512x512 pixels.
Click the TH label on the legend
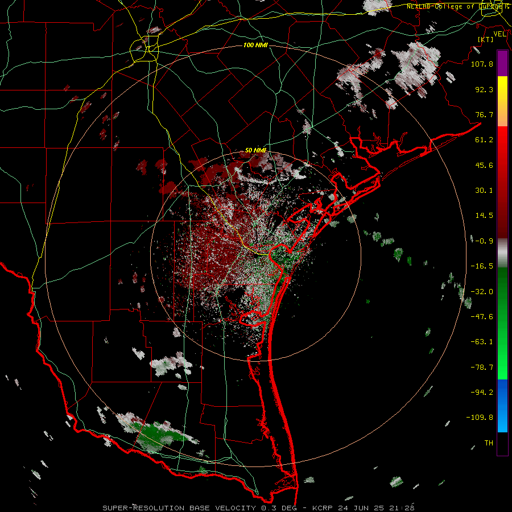[x=489, y=443]
